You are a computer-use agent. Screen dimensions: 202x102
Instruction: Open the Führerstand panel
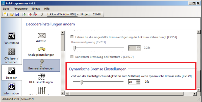point(11,38)
